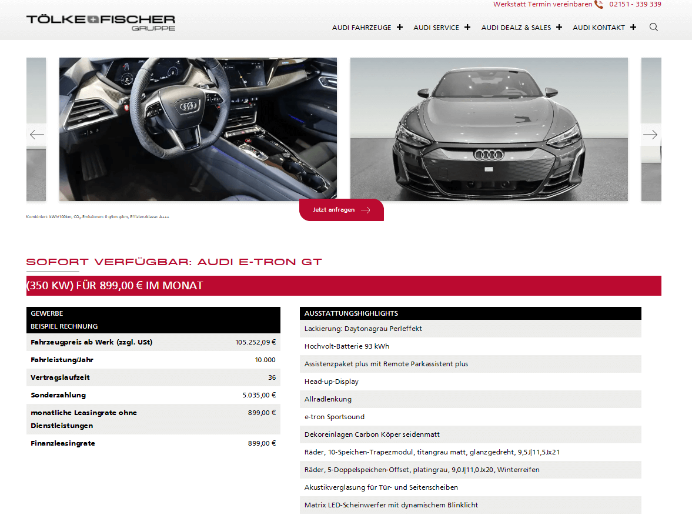This screenshot has width=692, height=515.
Task: Click the BEISPIEL RECHNUNG header text
Action: coord(64,326)
